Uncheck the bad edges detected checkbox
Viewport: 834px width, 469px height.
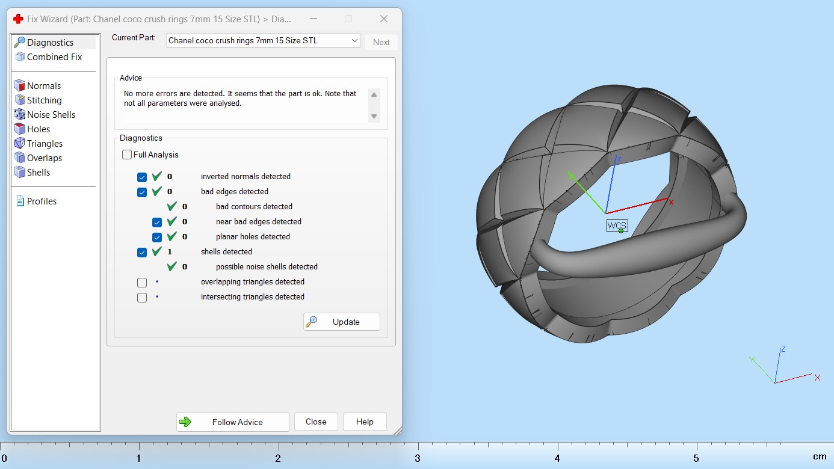(142, 192)
